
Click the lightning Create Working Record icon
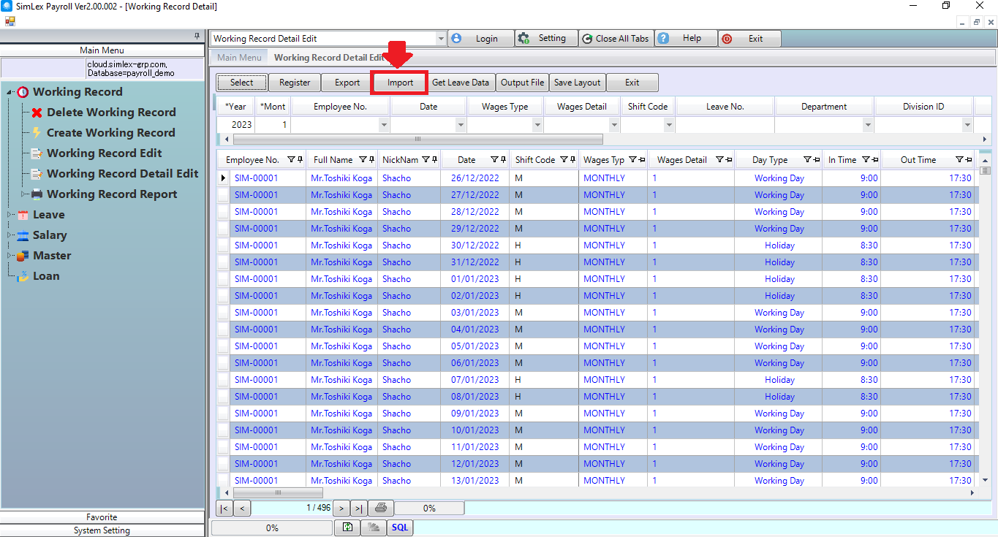pyautogui.click(x=37, y=133)
